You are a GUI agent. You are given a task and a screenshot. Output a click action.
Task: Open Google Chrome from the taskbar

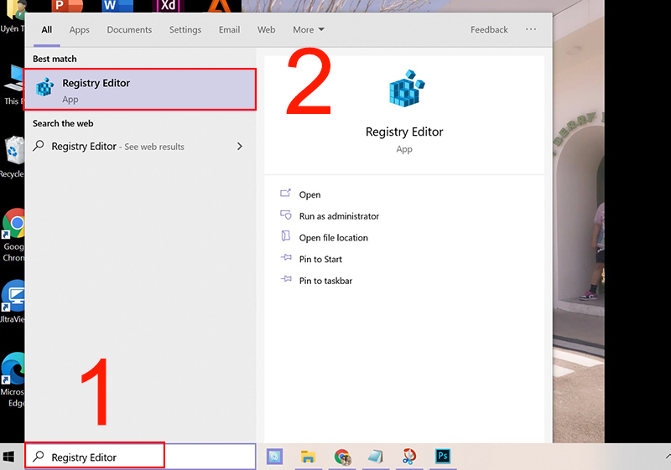(342, 457)
